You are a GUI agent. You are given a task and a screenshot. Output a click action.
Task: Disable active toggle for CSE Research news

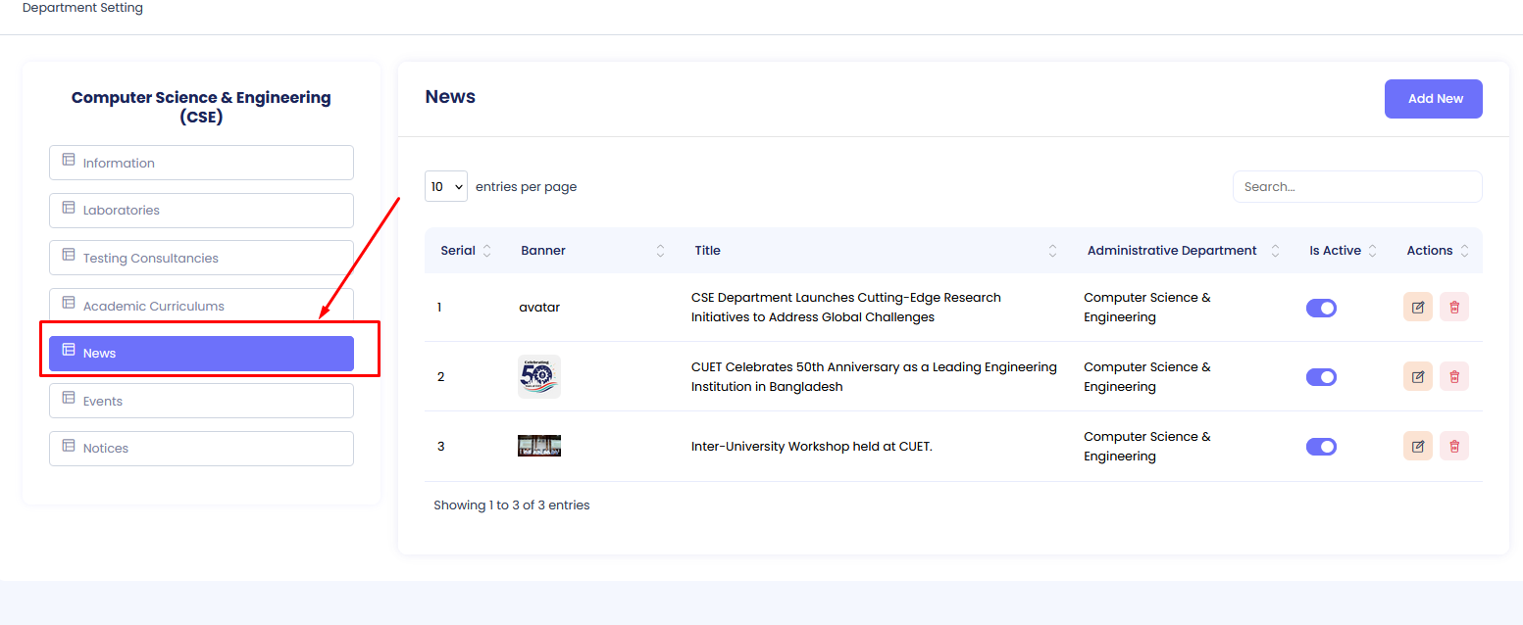pyautogui.click(x=1321, y=308)
